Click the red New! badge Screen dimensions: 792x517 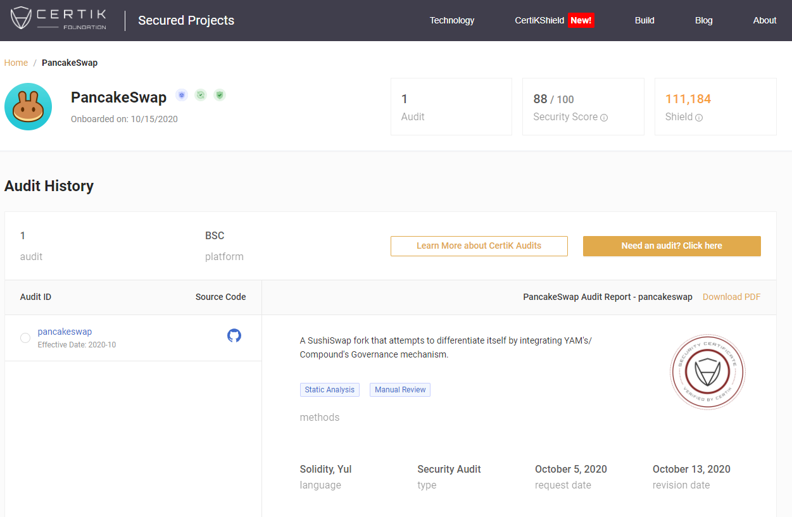tap(581, 20)
